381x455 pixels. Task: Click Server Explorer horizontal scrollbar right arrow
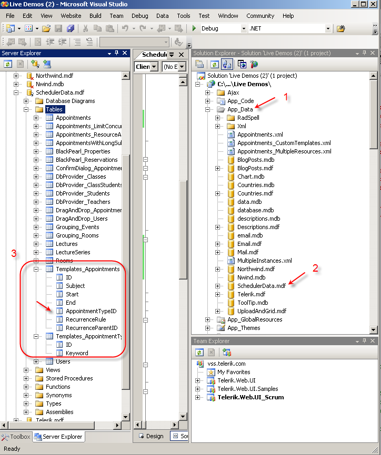(117, 425)
